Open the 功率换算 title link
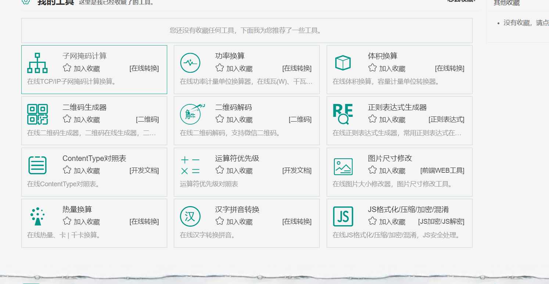The width and height of the screenshot is (549, 284). pos(230,56)
